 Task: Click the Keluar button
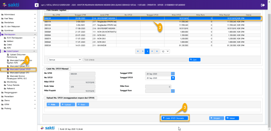pos(232,118)
